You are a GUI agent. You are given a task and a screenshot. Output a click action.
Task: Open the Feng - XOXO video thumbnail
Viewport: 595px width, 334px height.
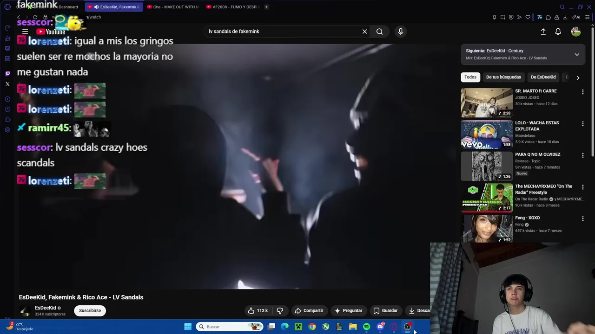click(x=487, y=229)
